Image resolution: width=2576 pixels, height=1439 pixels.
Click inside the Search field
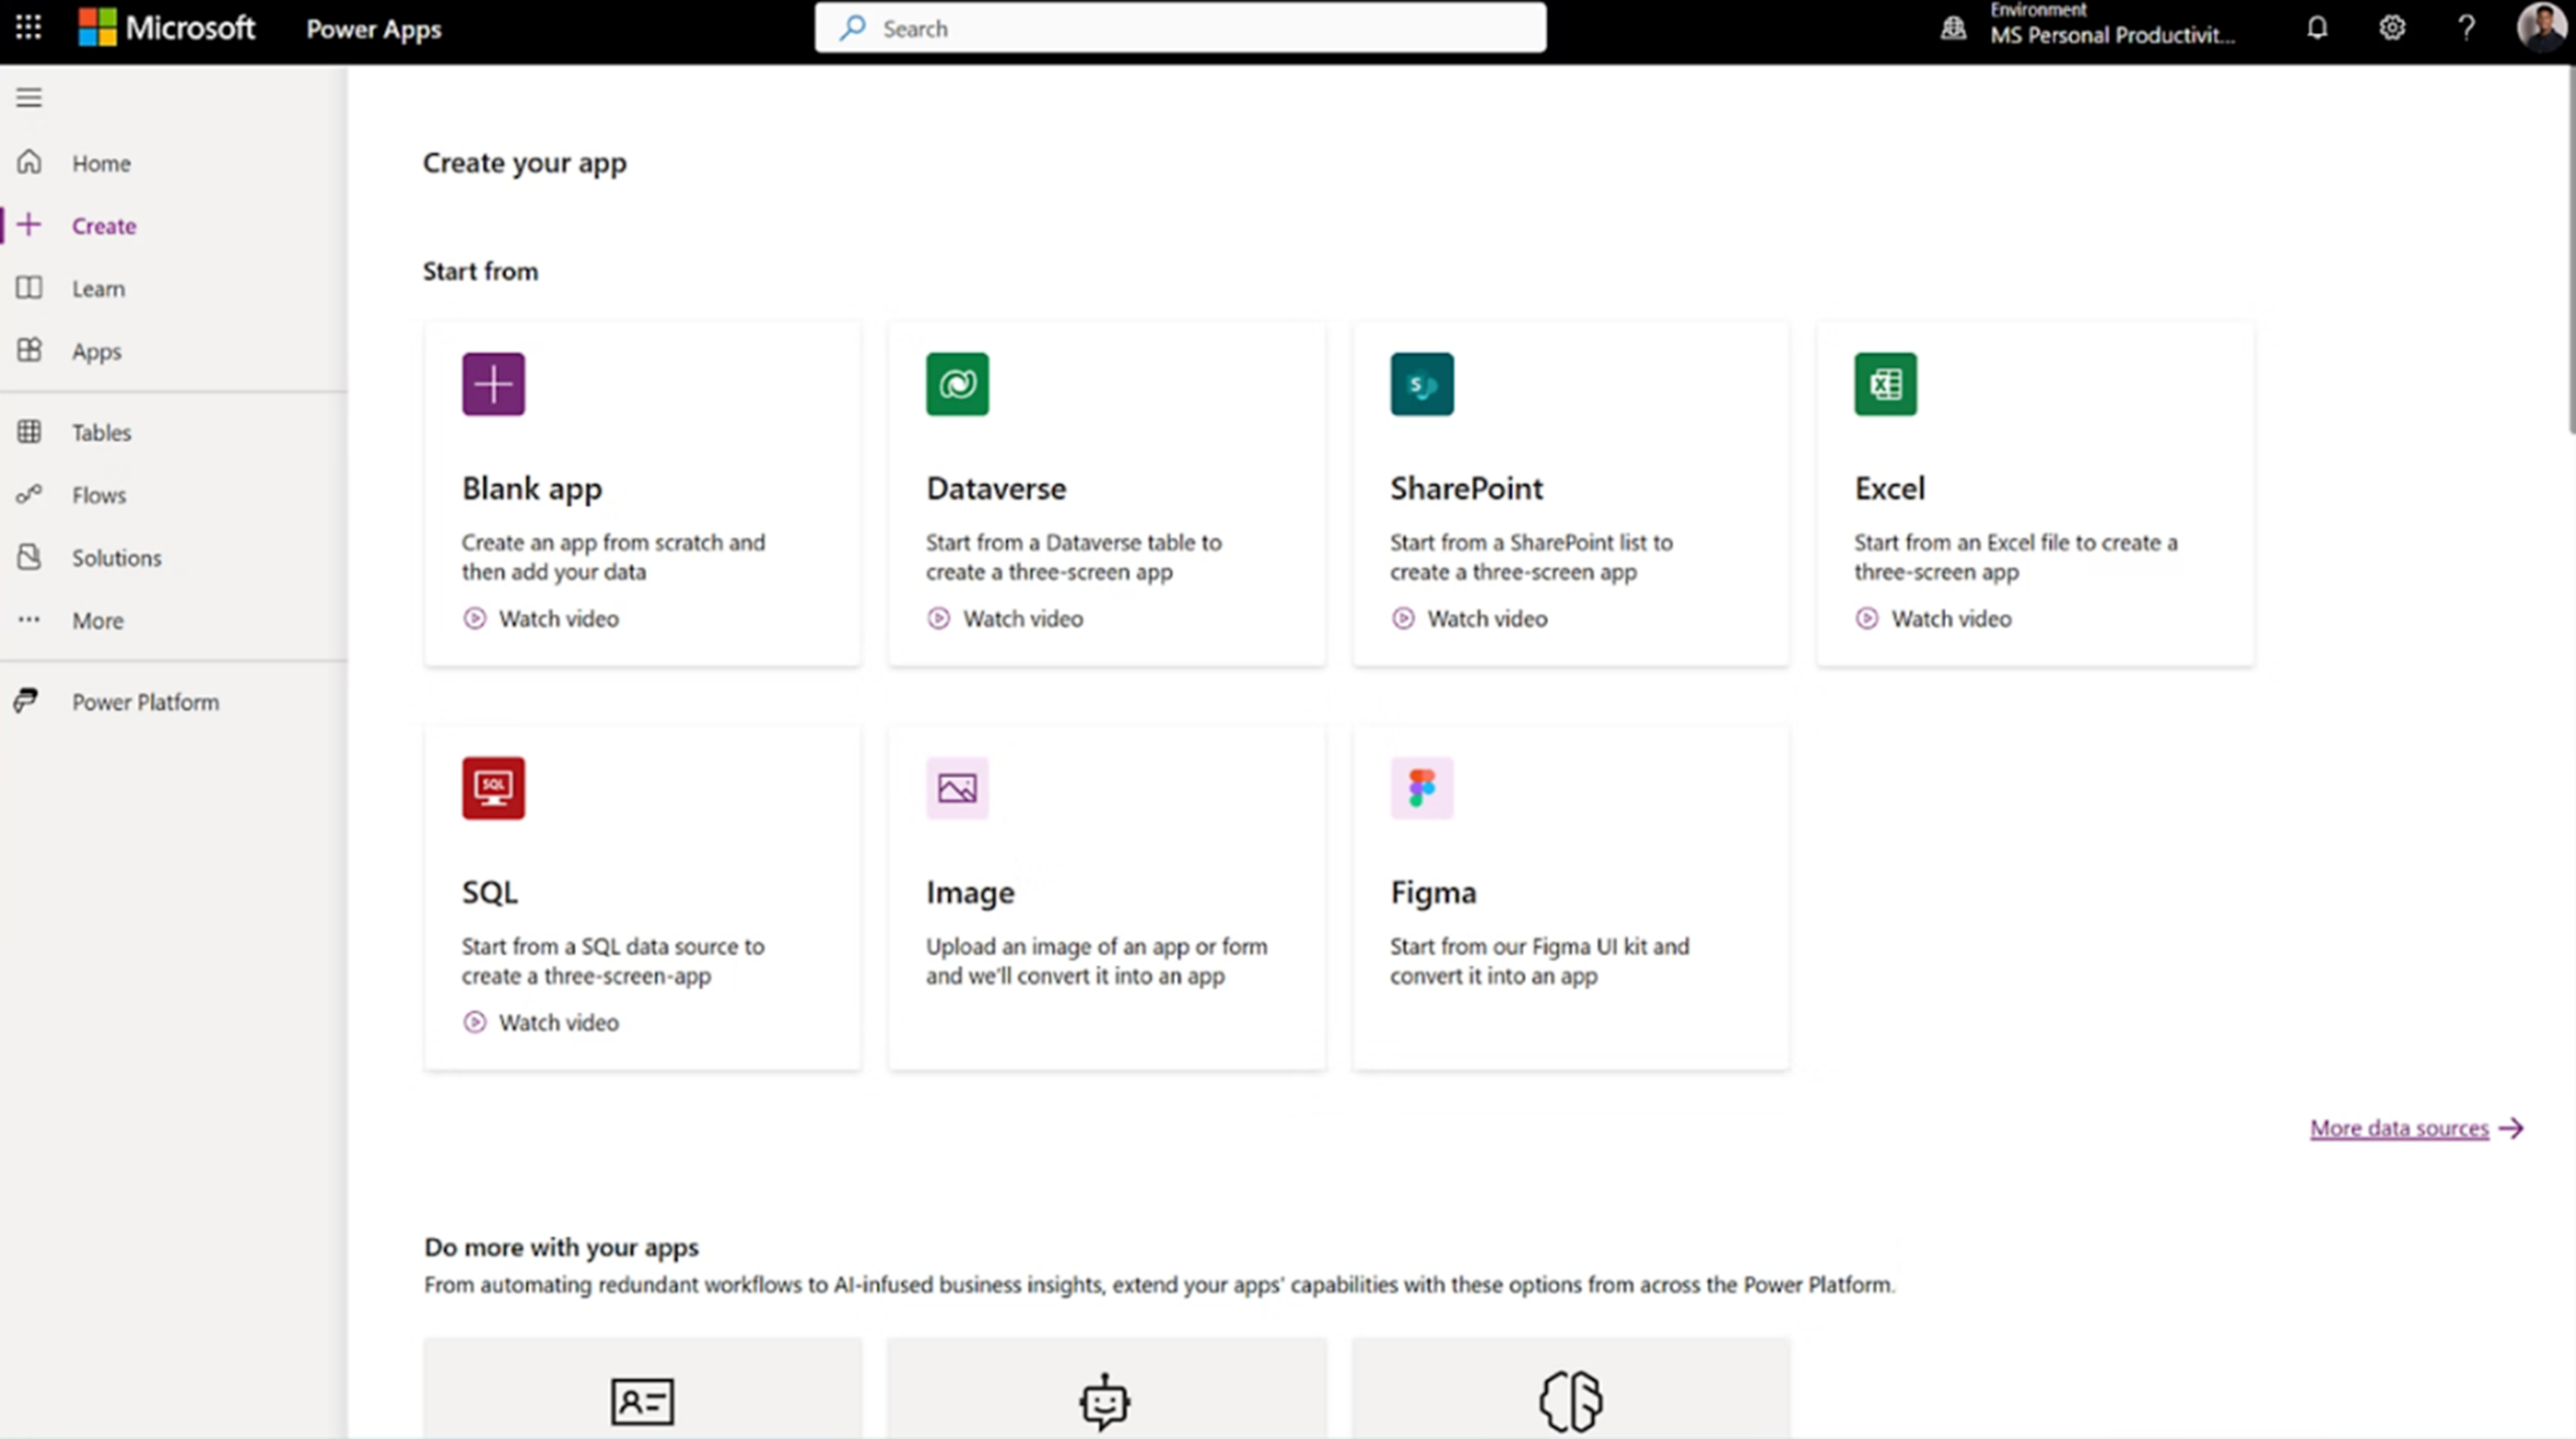click(x=1180, y=27)
